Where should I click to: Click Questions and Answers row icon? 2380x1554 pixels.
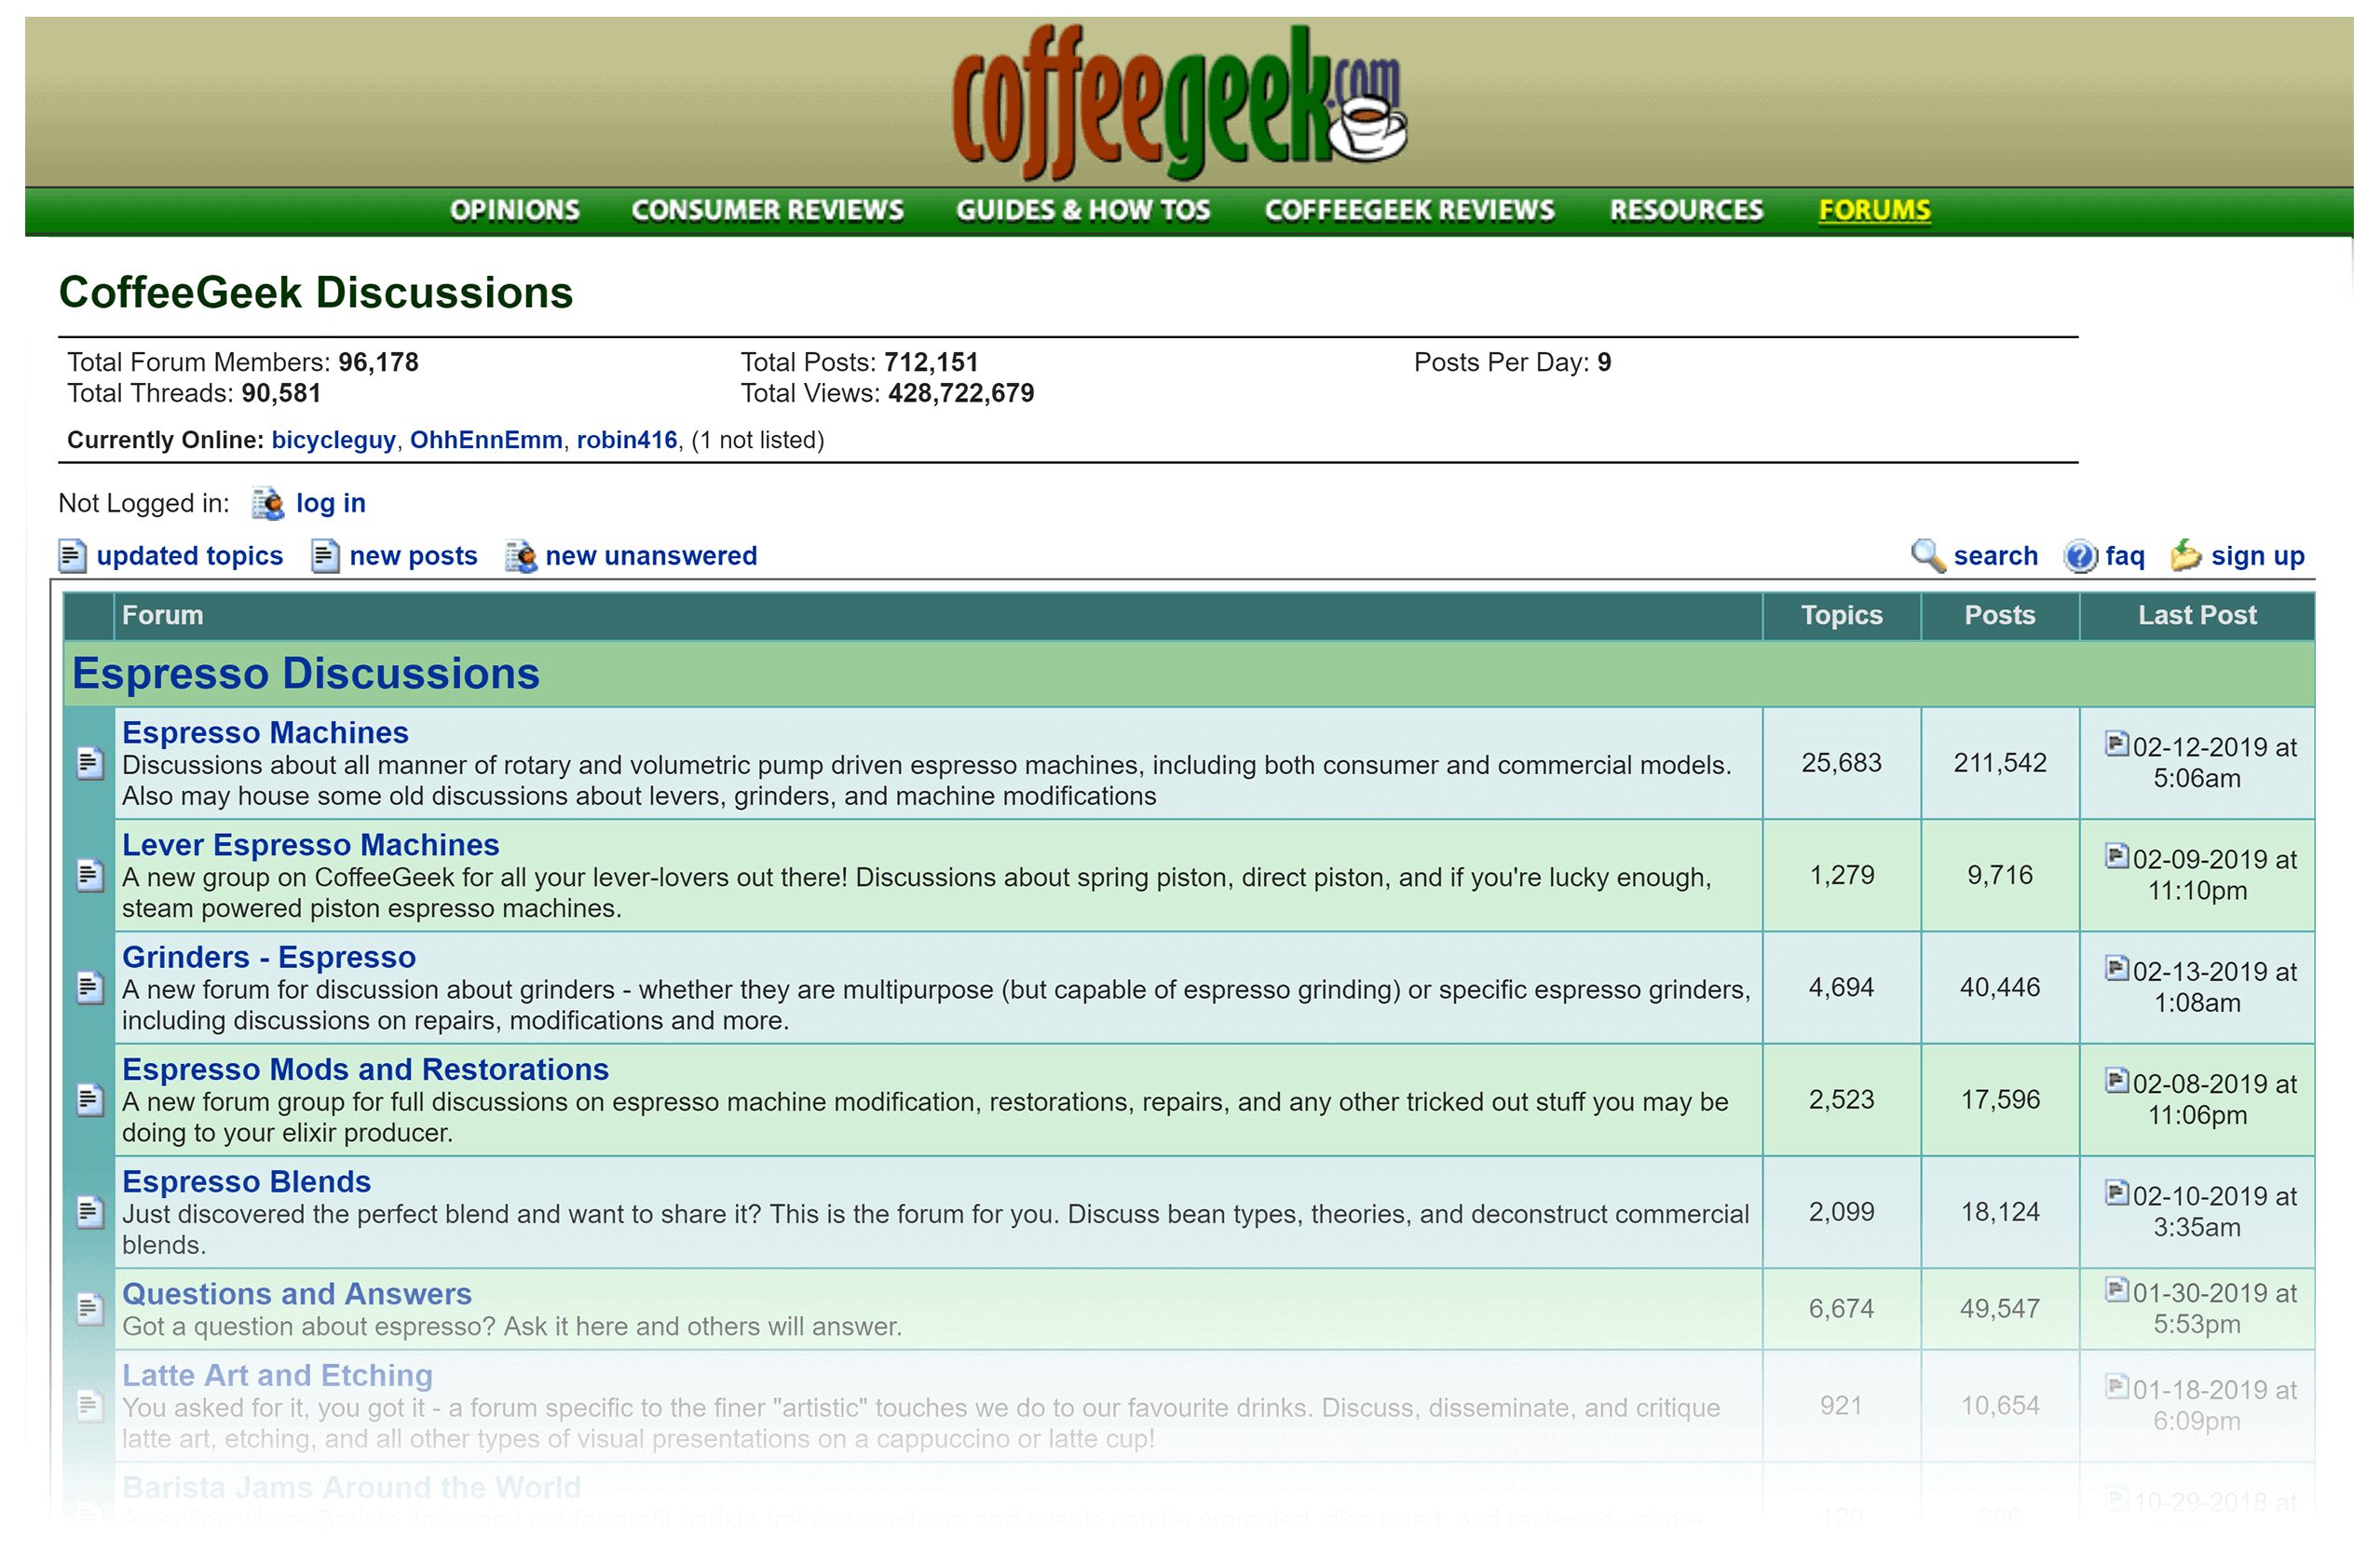pos(90,1311)
